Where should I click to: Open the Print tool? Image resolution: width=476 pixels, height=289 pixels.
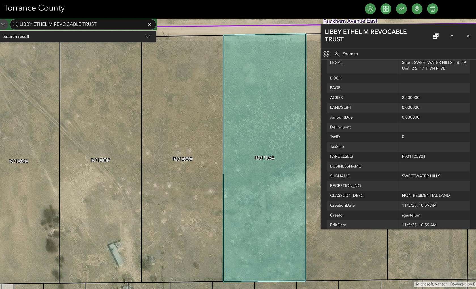(432, 9)
